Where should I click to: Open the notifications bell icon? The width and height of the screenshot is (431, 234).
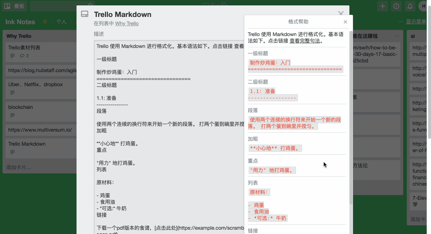pos(410,6)
